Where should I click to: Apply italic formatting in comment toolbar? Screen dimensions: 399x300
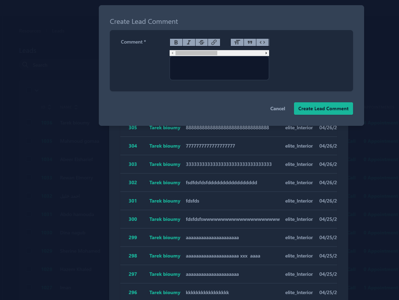point(189,43)
